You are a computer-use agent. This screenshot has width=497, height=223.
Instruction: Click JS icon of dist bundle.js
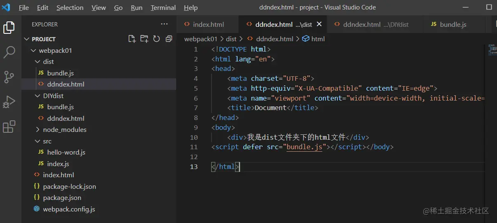(x=41, y=73)
